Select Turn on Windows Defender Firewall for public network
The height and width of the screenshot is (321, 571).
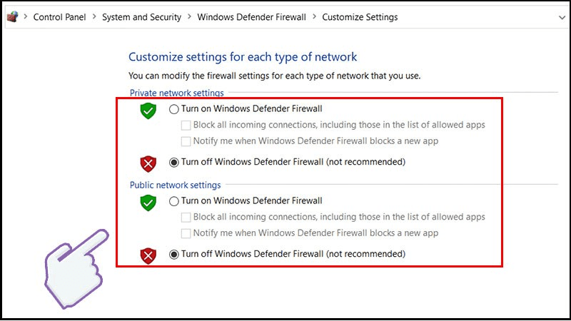point(174,201)
